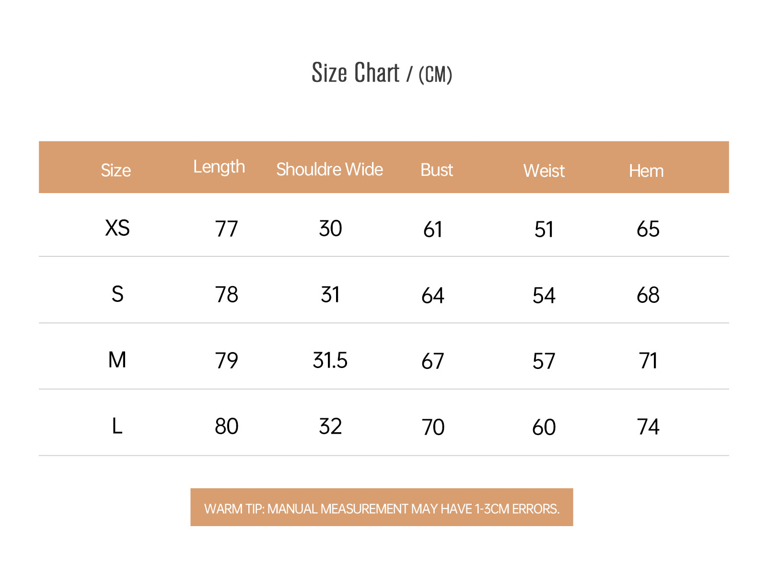Screen dimensions: 767x575
Task: Select the XS size row label
Action: click(117, 228)
